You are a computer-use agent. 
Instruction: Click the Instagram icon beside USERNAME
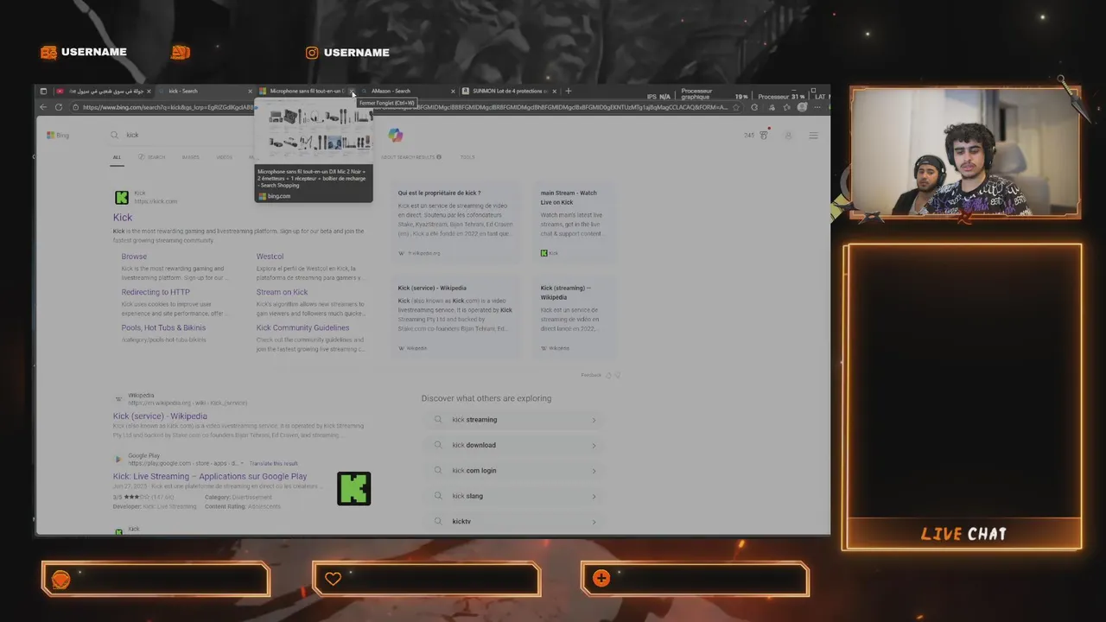tap(312, 53)
